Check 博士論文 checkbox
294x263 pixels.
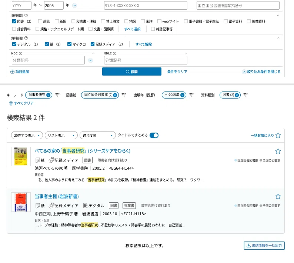pos(103,21)
